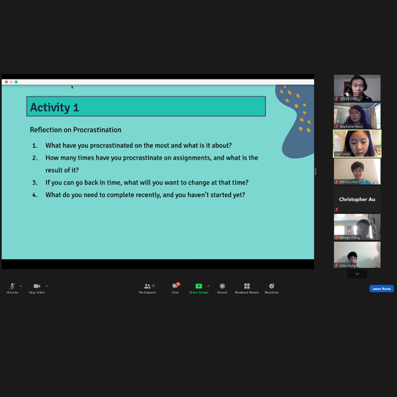Click the Unmute microphone icon

(x=12, y=286)
